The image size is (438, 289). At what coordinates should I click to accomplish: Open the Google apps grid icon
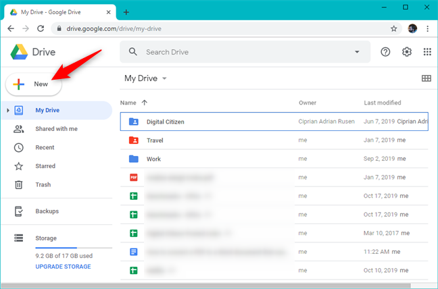click(427, 52)
